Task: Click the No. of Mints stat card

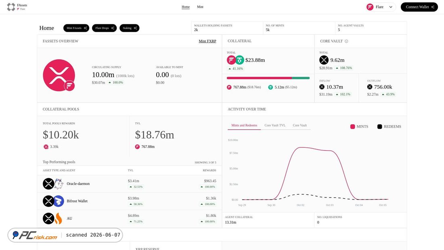Action: click(299, 28)
